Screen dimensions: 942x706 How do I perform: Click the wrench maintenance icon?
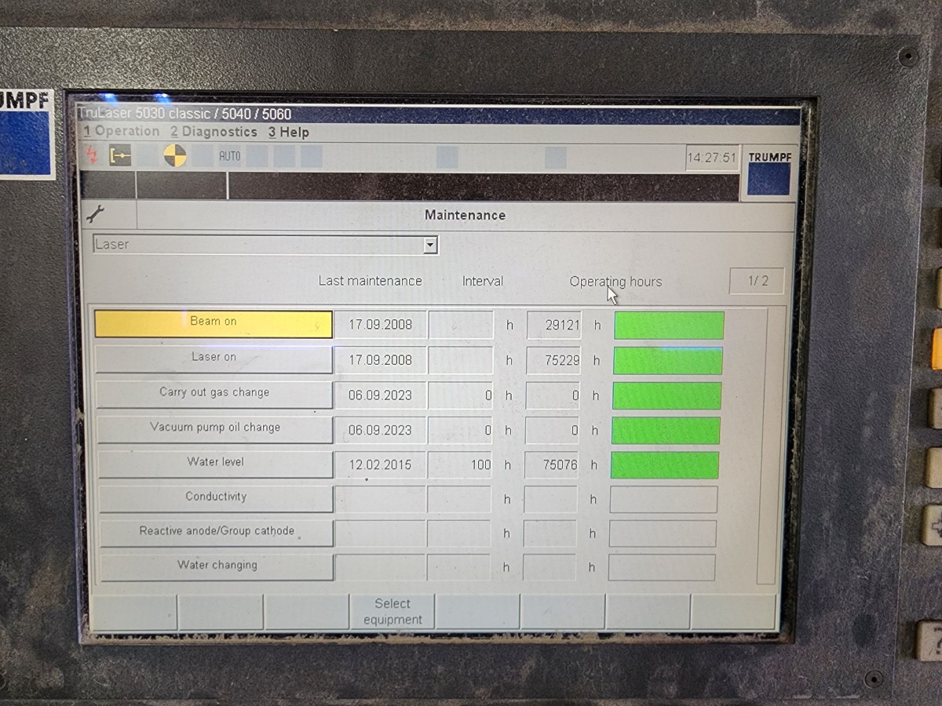coord(96,214)
